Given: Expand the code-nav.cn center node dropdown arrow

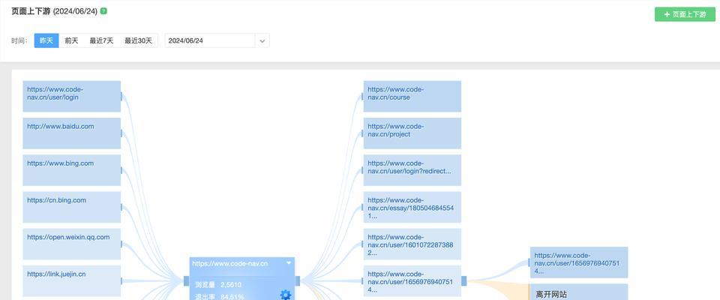Looking at the screenshot, I should [288, 263].
